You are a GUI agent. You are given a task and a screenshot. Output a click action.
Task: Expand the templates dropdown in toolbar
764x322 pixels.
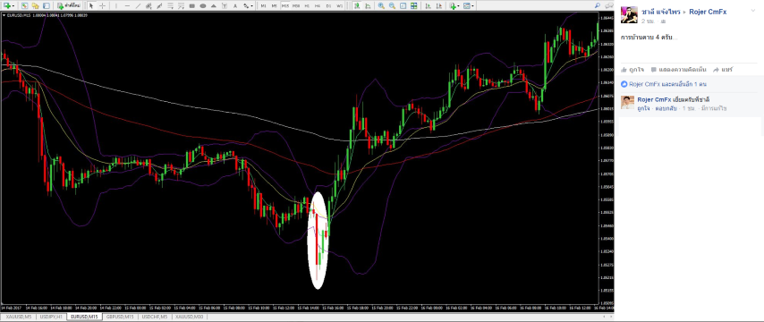[x=472, y=6]
